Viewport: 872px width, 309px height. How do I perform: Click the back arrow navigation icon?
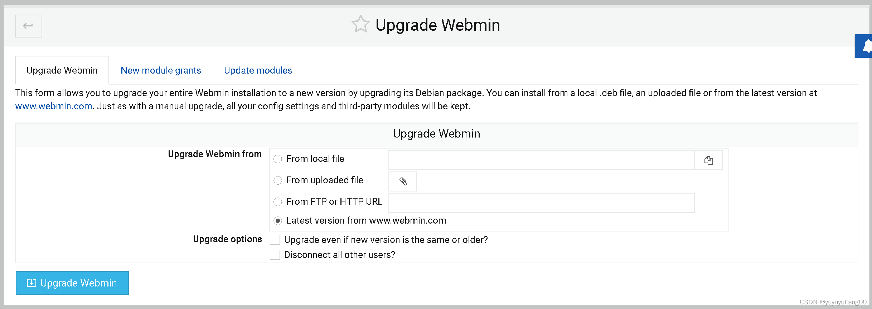[x=28, y=26]
